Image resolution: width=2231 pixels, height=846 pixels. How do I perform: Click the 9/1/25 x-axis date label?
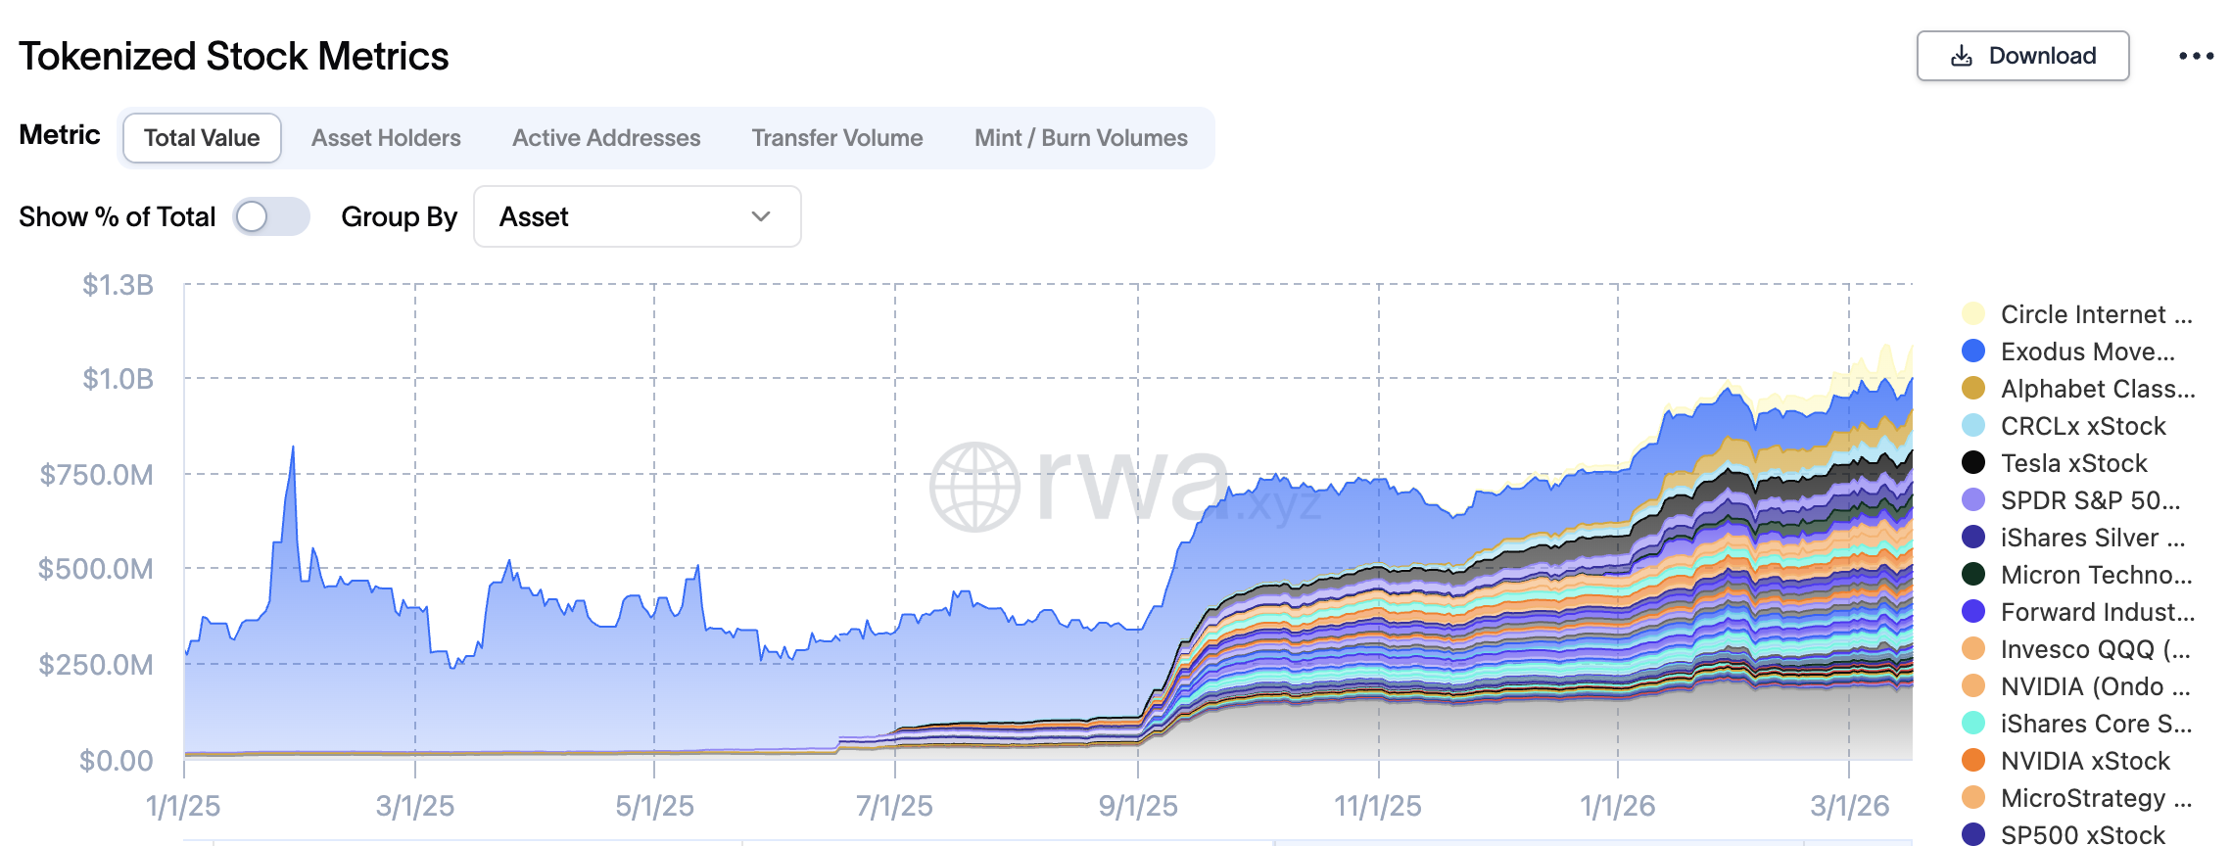click(x=1138, y=806)
